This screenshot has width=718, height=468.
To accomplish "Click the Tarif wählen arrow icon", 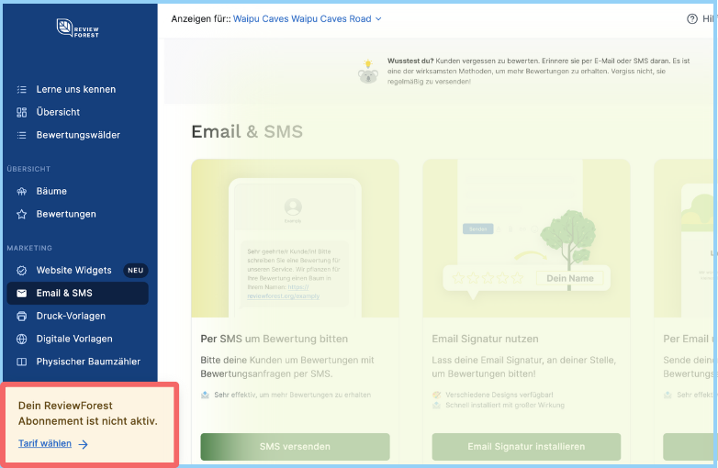I will [x=83, y=444].
